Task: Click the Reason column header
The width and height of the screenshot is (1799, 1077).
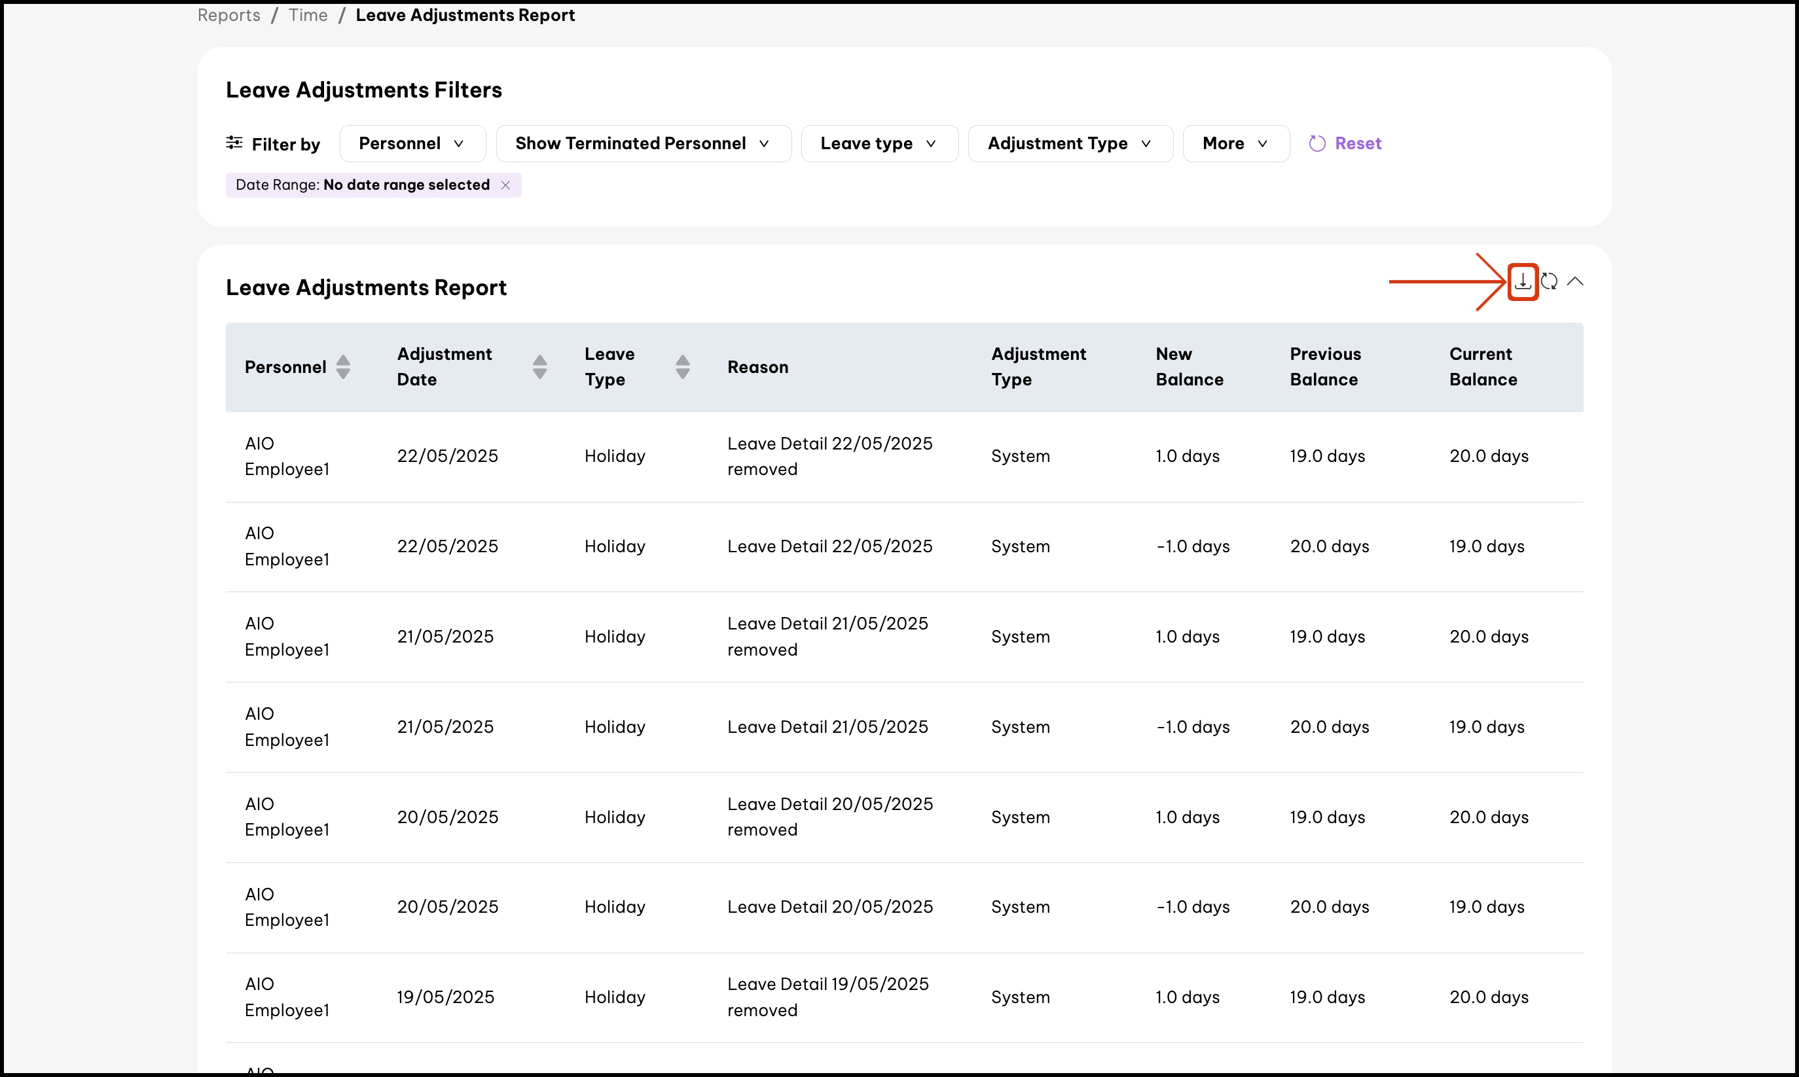Action: coord(757,367)
